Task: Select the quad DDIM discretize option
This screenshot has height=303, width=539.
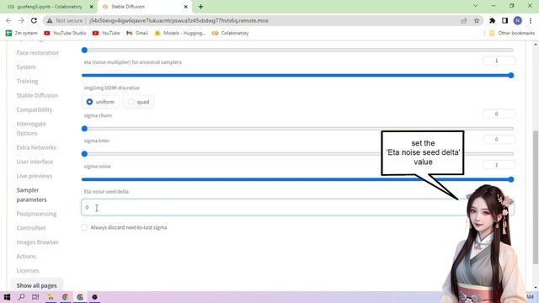Action: point(138,102)
